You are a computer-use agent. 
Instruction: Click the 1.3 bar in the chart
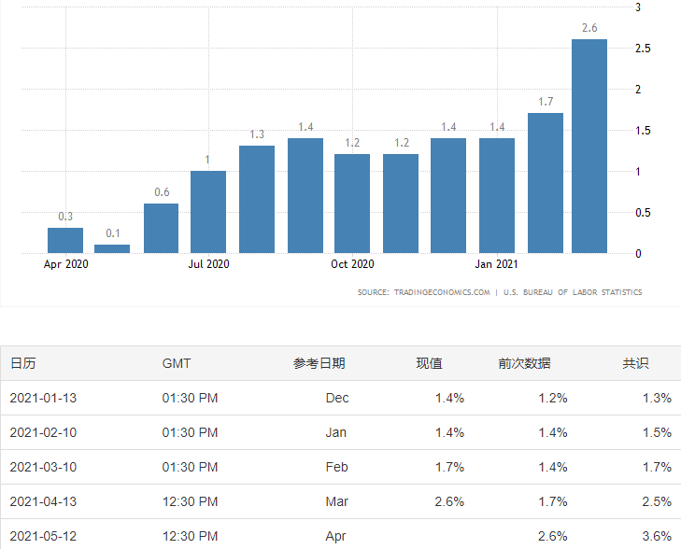tap(257, 199)
